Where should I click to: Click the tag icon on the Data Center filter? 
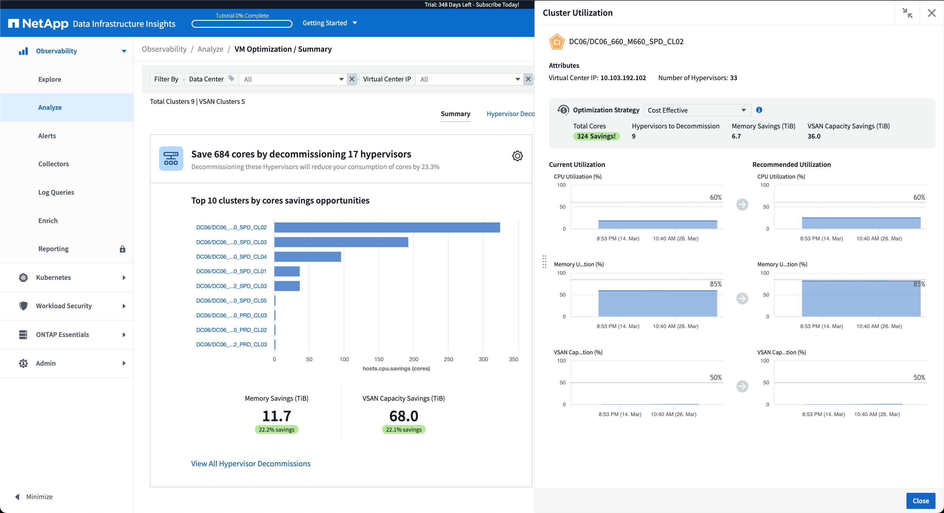tap(231, 79)
